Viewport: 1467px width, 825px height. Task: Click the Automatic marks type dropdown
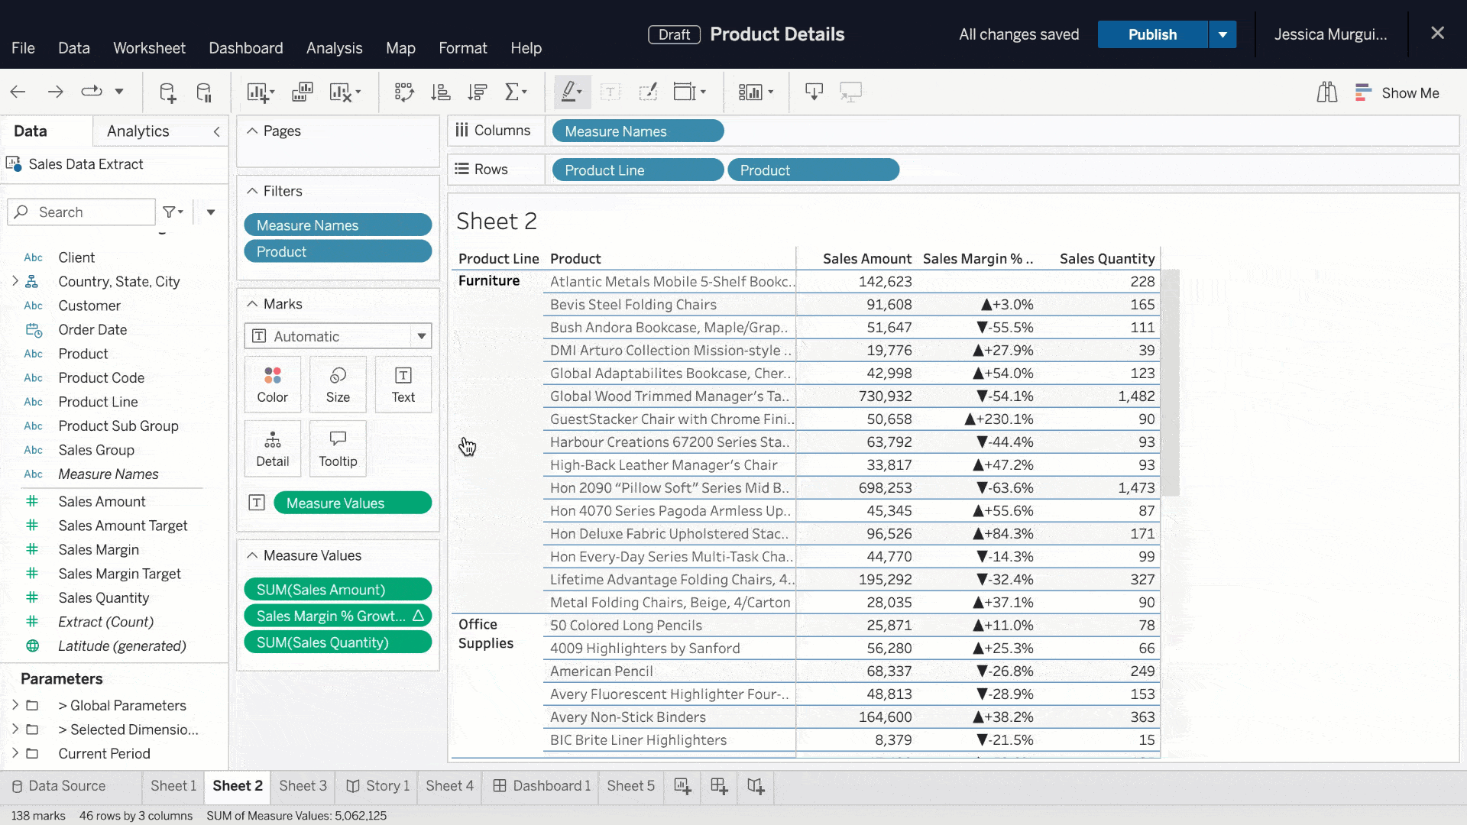coord(339,336)
